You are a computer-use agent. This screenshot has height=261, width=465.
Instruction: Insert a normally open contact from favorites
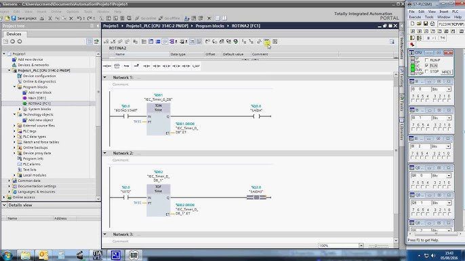[x=107, y=66]
